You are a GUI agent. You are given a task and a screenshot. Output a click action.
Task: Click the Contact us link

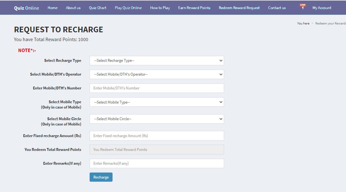pyautogui.click(x=277, y=8)
